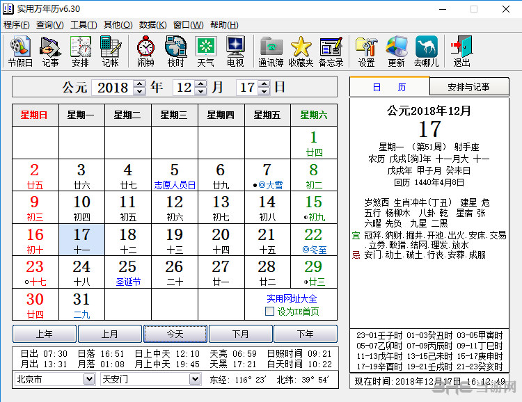The image size is (522, 402).
Task: Open the 程序(F) menu
Action: [x=16, y=25]
